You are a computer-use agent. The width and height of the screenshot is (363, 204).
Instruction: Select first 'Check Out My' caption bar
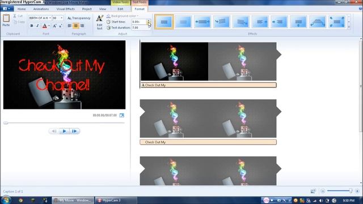[x=208, y=85]
